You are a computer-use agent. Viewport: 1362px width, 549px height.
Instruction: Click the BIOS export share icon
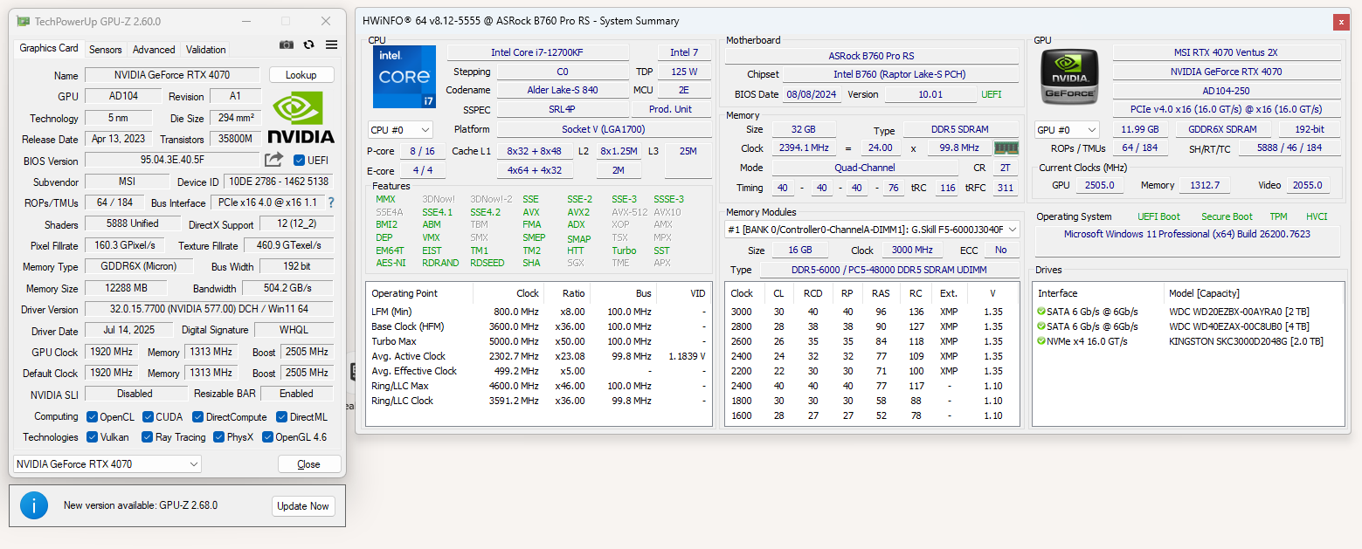pyautogui.click(x=274, y=160)
